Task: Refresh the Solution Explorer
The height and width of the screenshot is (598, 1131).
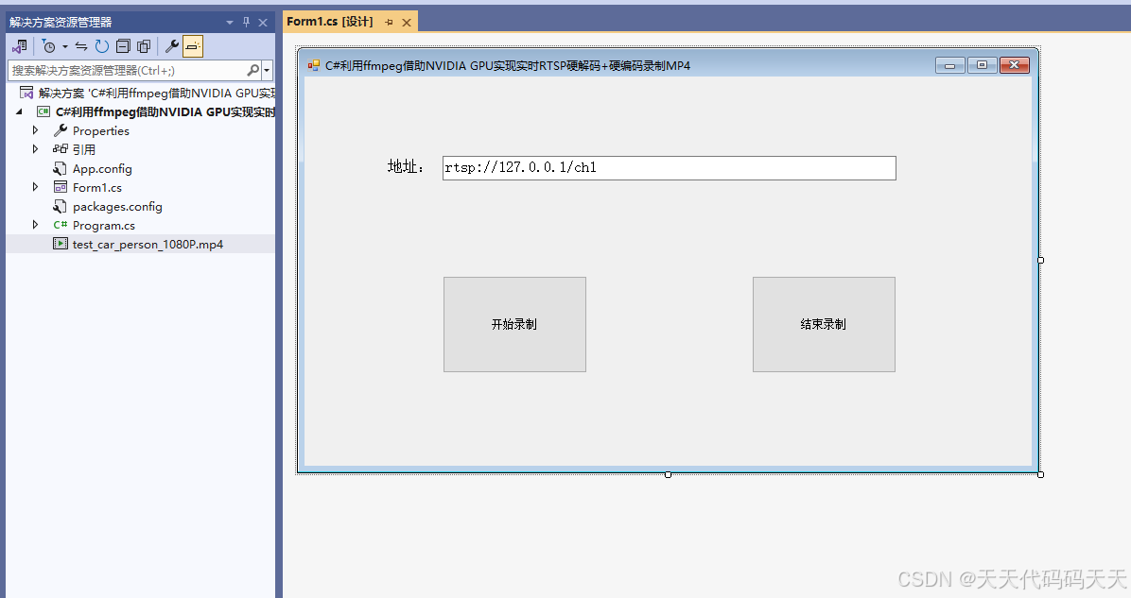Action: tap(102, 47)
